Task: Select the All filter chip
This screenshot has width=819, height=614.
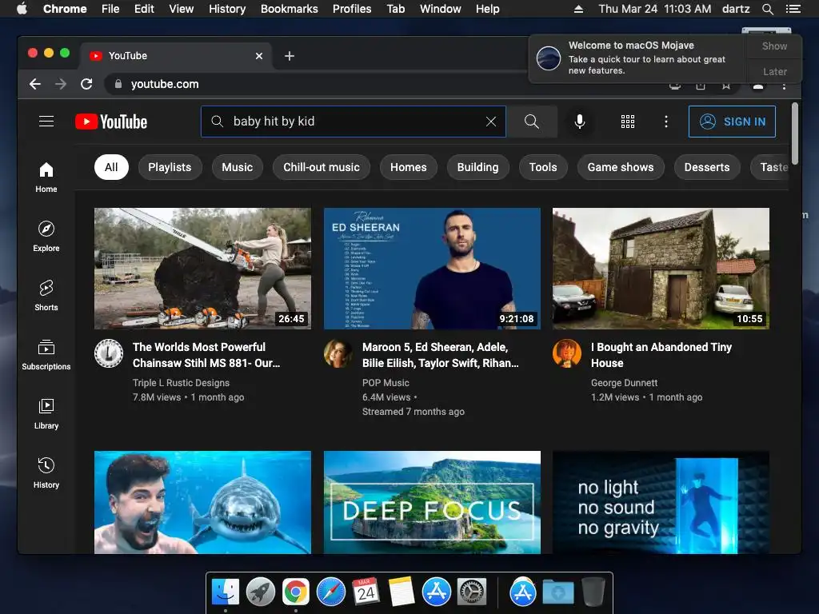Action: [111, 168]
